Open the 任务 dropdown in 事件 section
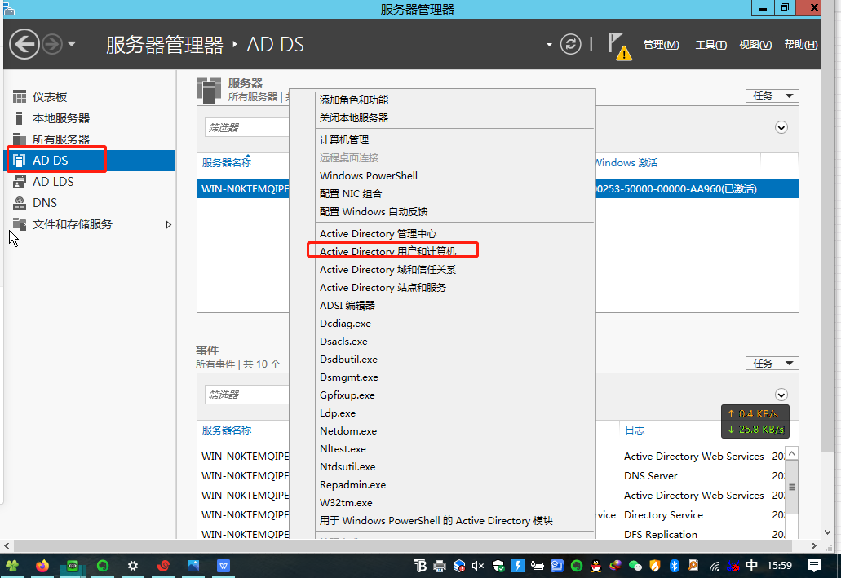 [772, 364]
